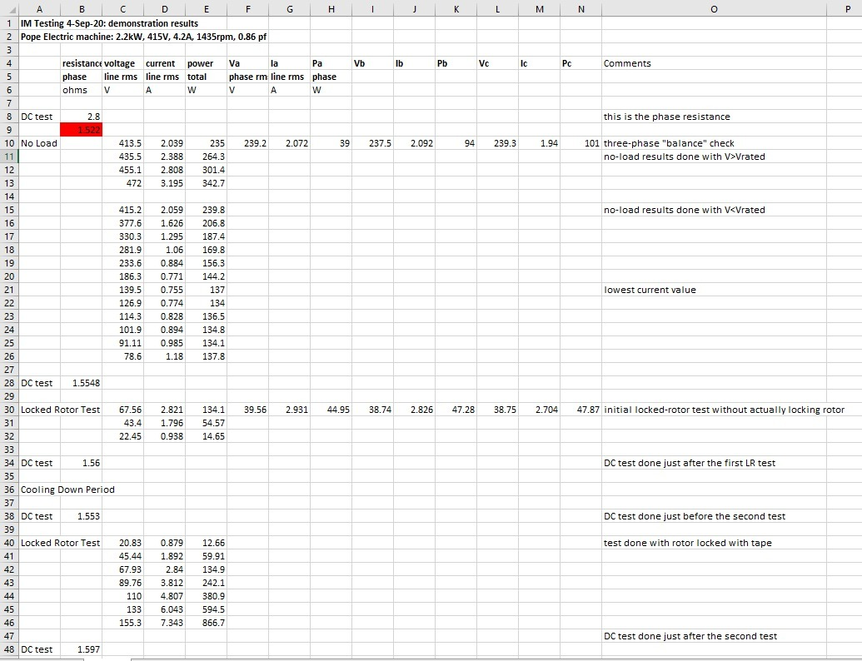Image resolution: width=862 pixels, height=661 pixels.
Task: Select comment 'DC test done just after the second test'
Action: [x=690, y=636]
